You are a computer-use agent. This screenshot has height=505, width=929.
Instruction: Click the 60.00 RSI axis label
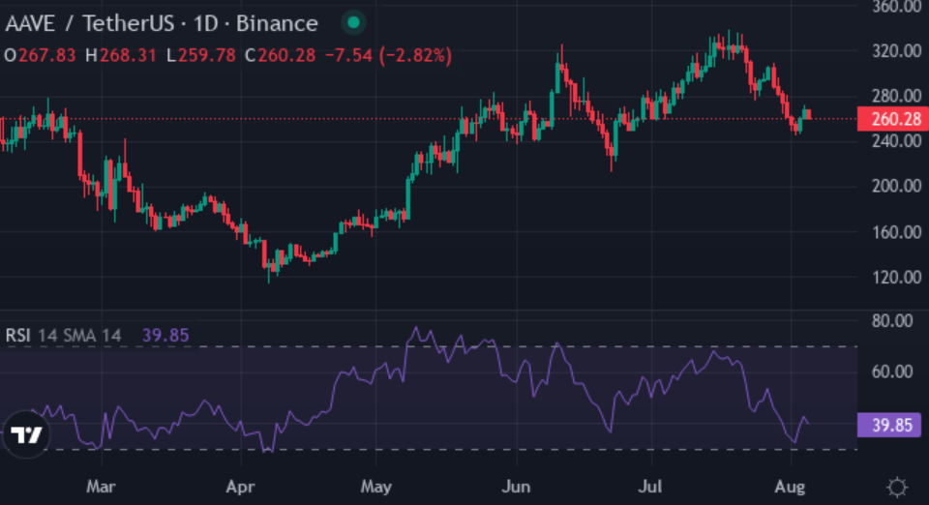coord(892,371)
